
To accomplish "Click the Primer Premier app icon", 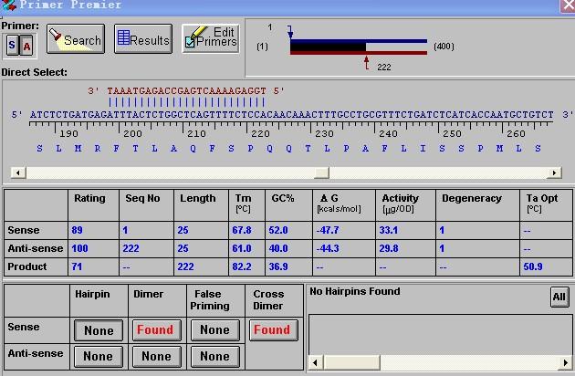I will pyautogui.click(x=8, y=5).
